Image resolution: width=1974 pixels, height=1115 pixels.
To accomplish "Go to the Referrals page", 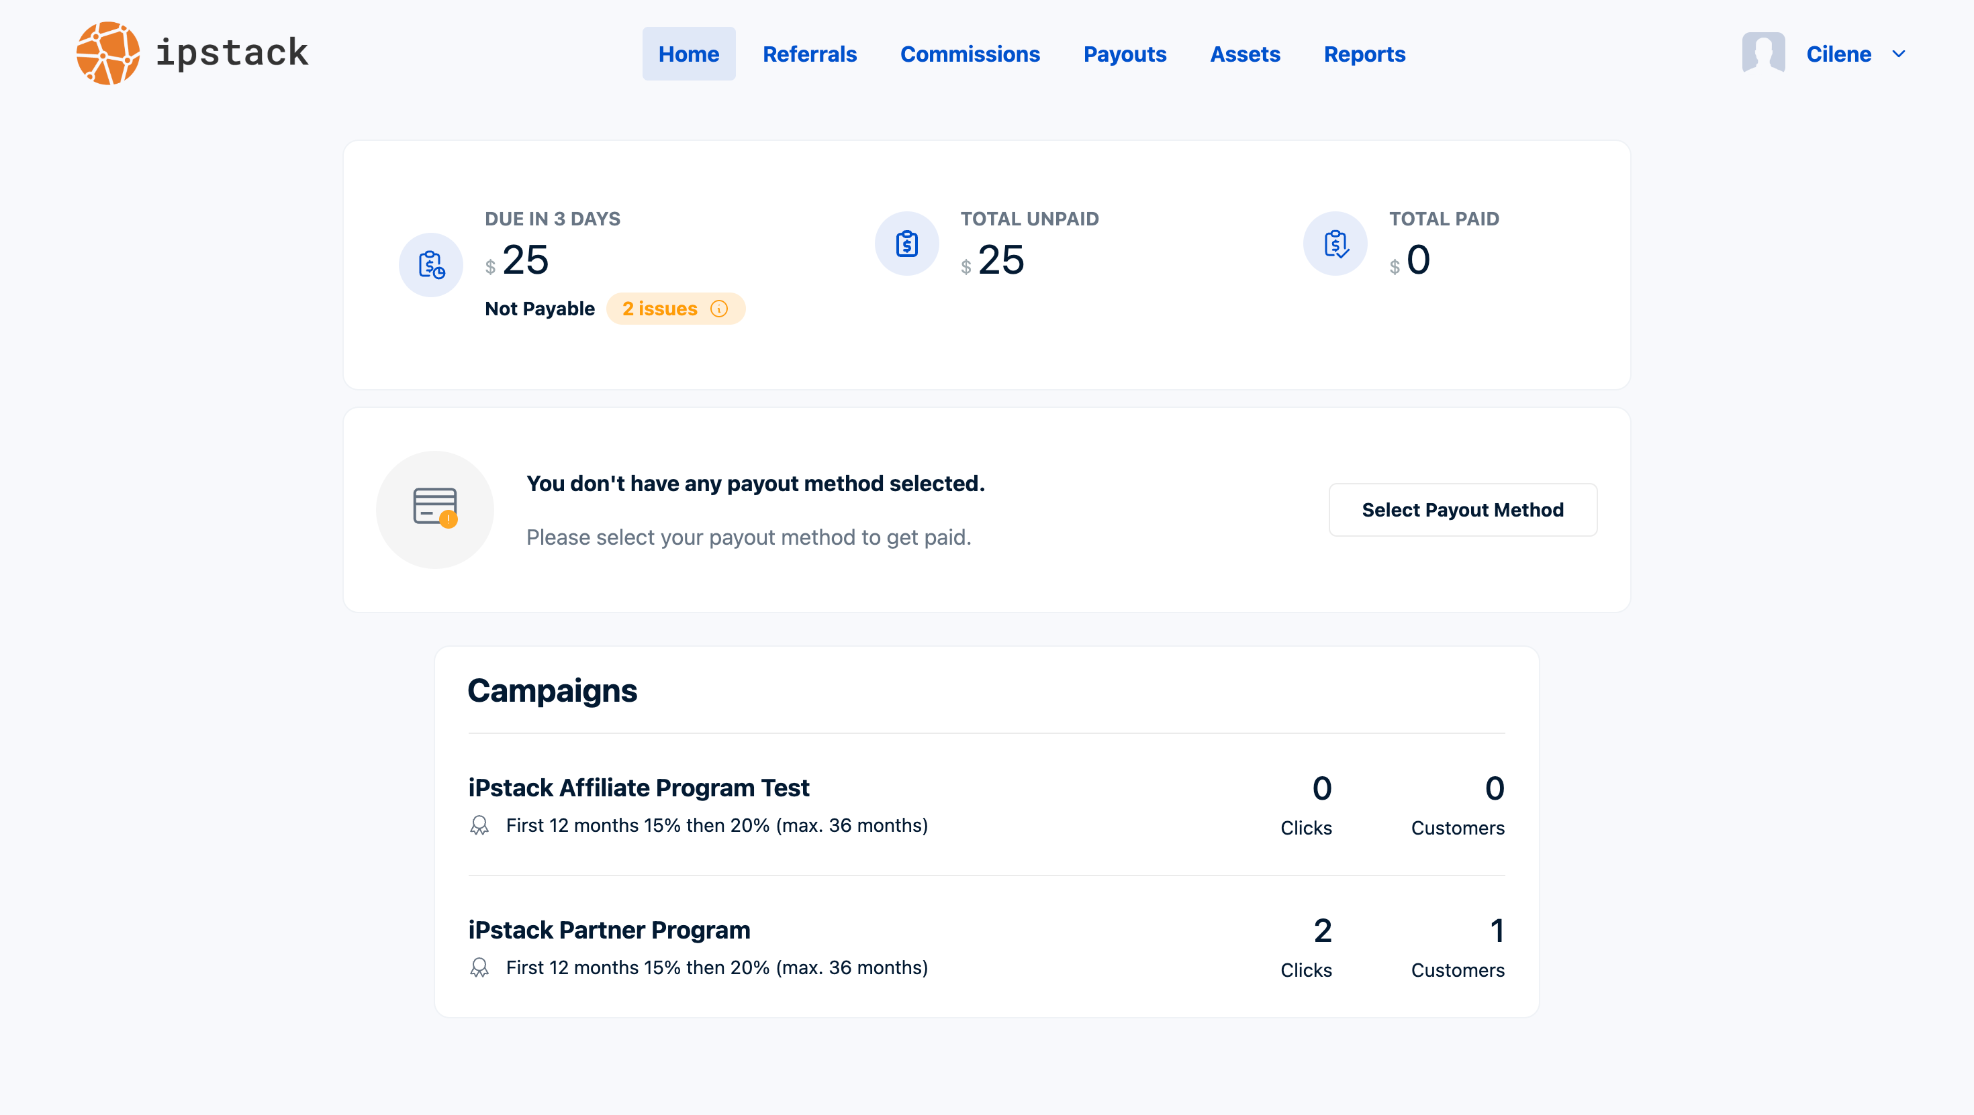I will tap(809, 54).
